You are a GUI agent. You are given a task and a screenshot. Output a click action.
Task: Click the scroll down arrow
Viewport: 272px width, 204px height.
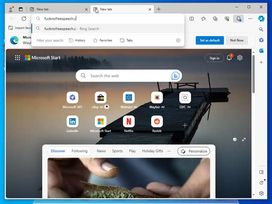(x=253, y=195)
